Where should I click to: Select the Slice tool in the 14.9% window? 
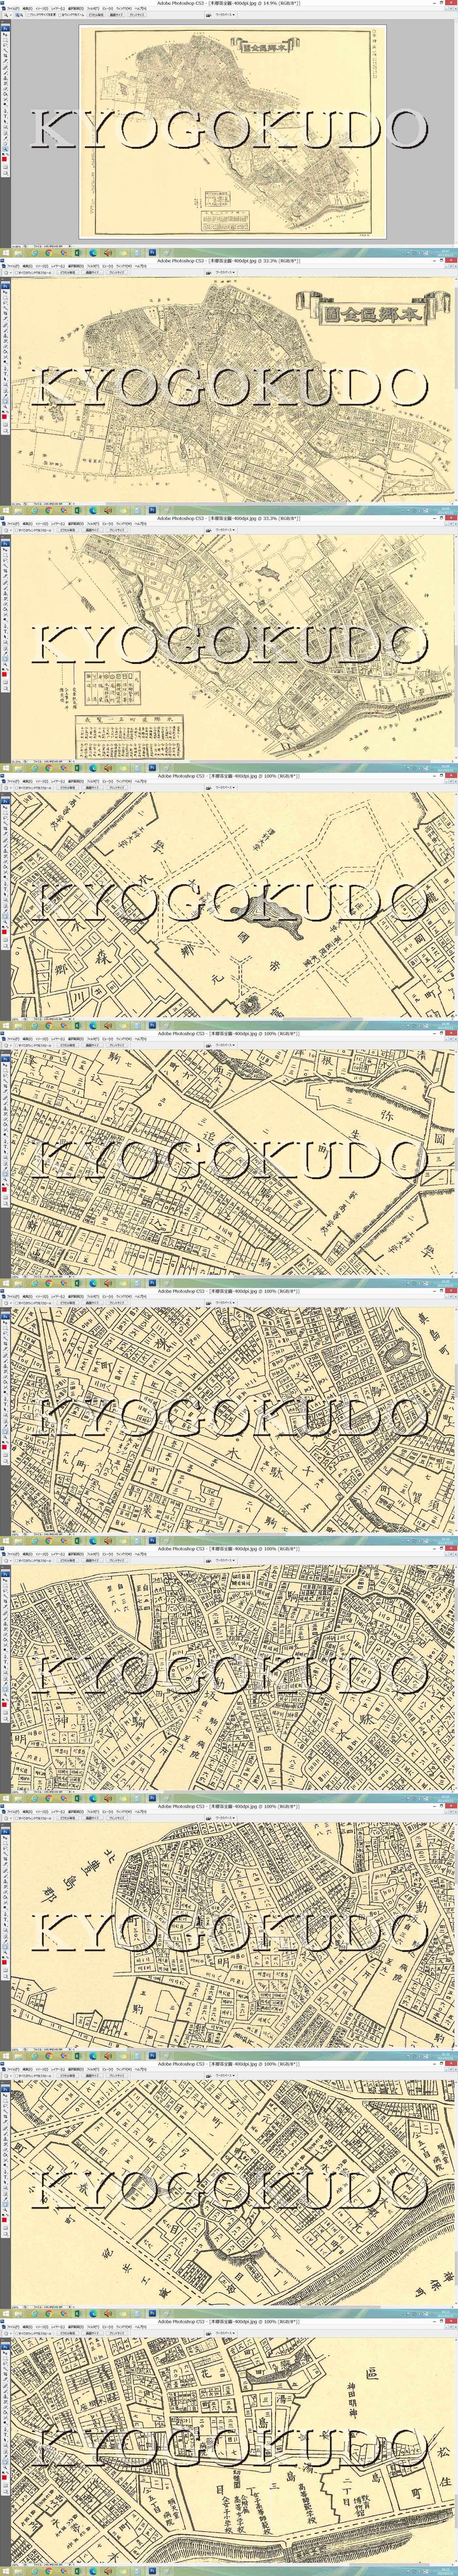[x=5, y=61]
